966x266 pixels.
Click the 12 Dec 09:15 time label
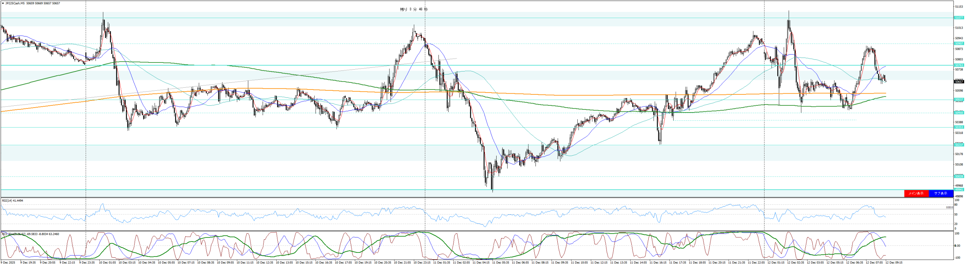click(894, 263)
